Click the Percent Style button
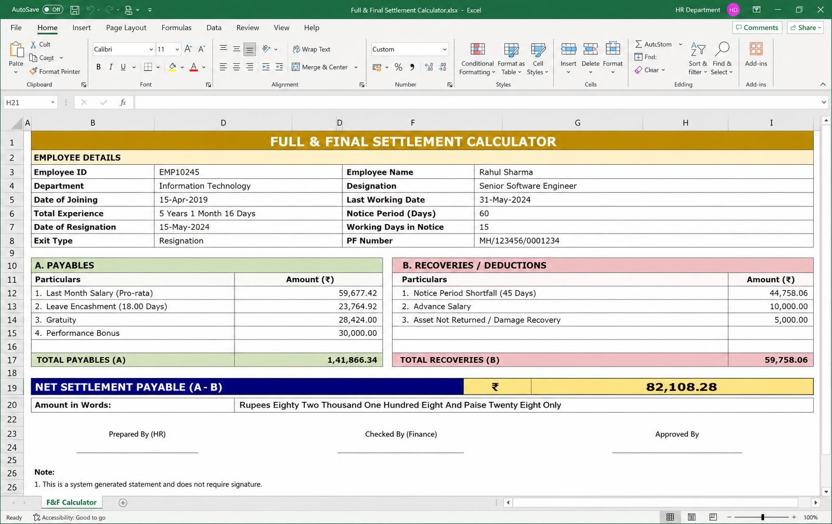This screenshot has width=832, height=524. point(398,67)
